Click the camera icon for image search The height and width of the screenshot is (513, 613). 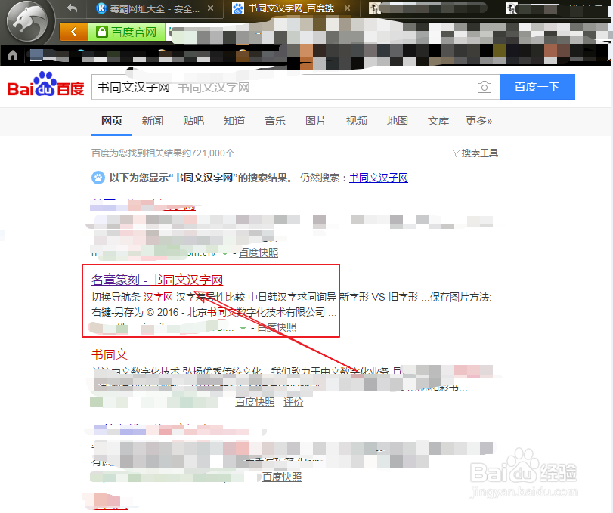pos(484,87)
